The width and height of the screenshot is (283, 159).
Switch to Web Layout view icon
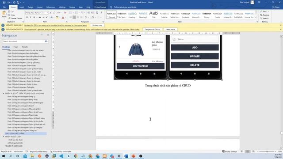(x=253, y=151)
